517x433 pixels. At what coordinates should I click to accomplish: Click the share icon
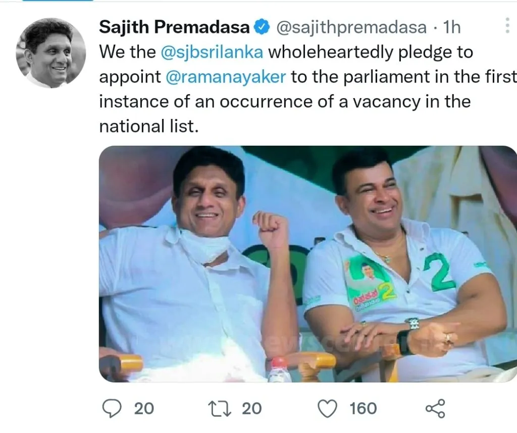click(435, 409)
